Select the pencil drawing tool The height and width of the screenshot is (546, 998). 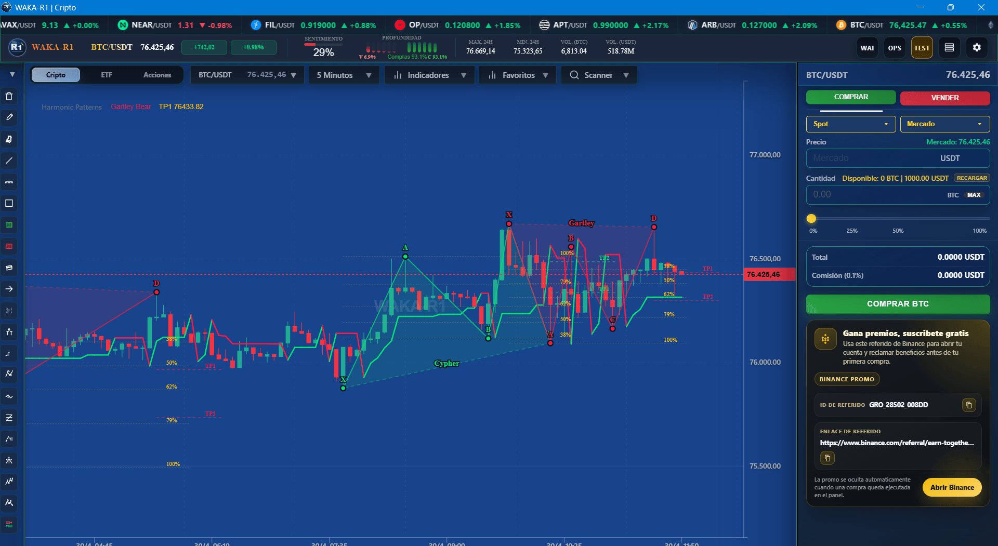[9, 117]
